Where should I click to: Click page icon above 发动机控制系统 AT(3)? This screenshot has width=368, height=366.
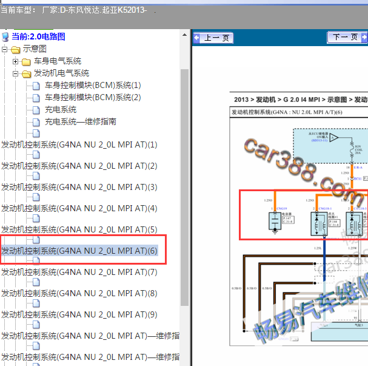coord(36,176)
